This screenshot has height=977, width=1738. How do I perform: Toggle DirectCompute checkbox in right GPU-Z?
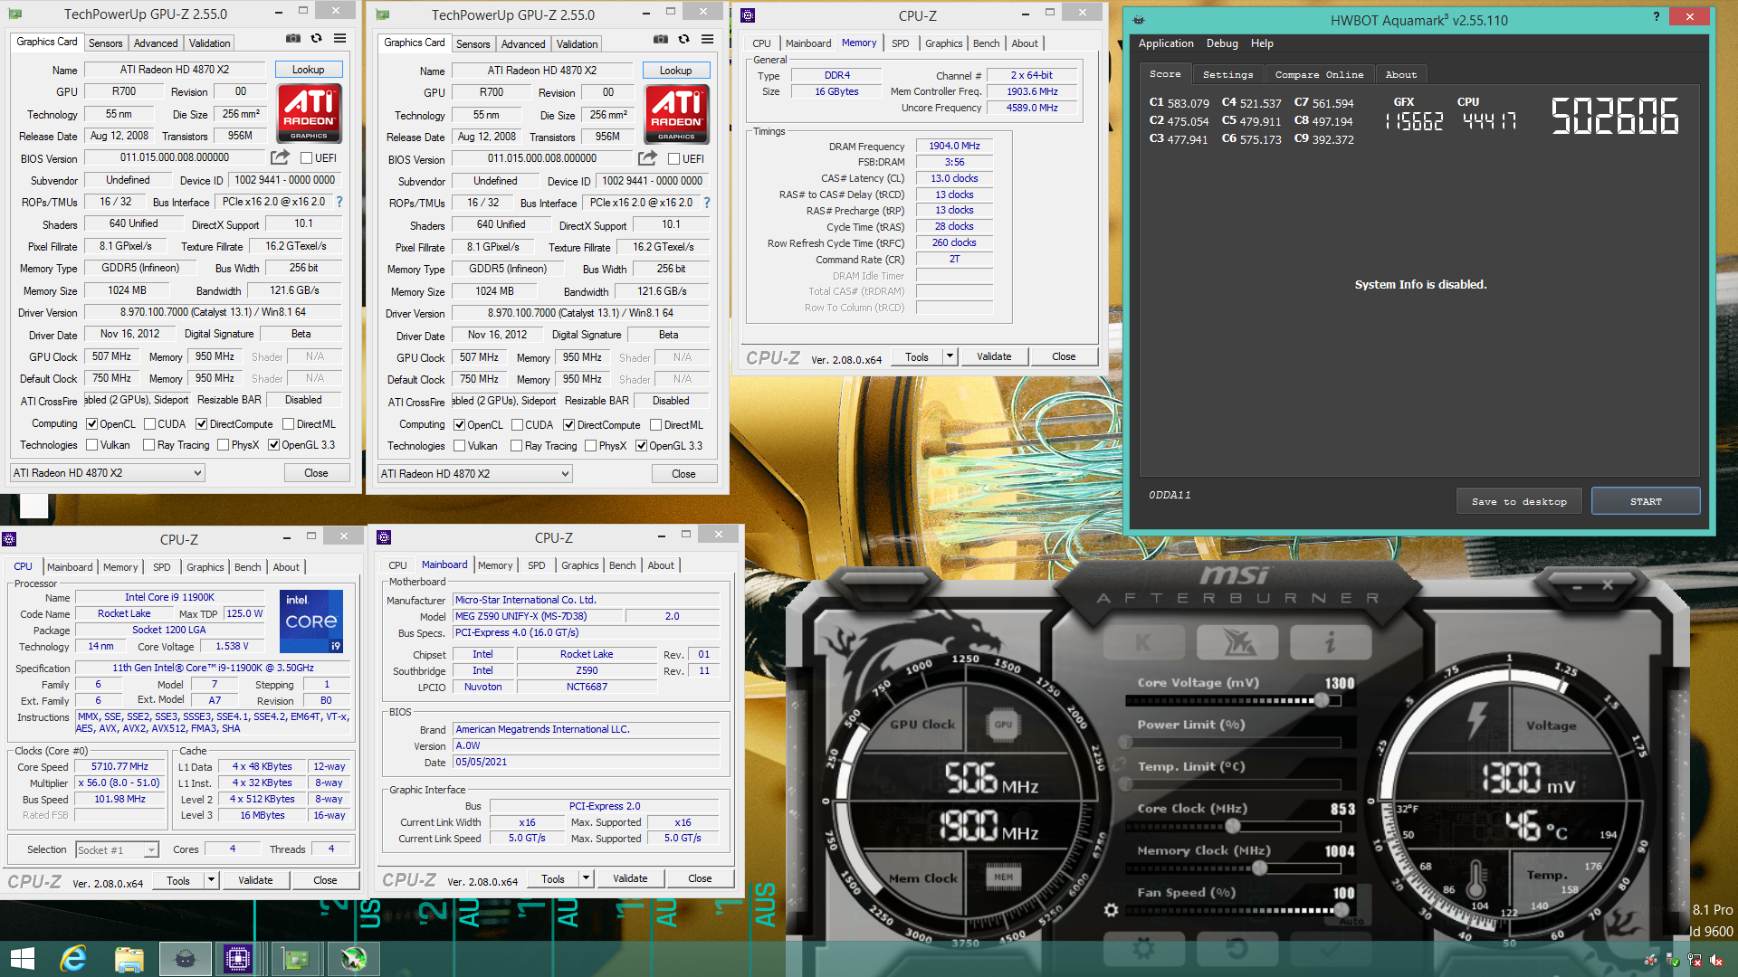tap(568, 425)
